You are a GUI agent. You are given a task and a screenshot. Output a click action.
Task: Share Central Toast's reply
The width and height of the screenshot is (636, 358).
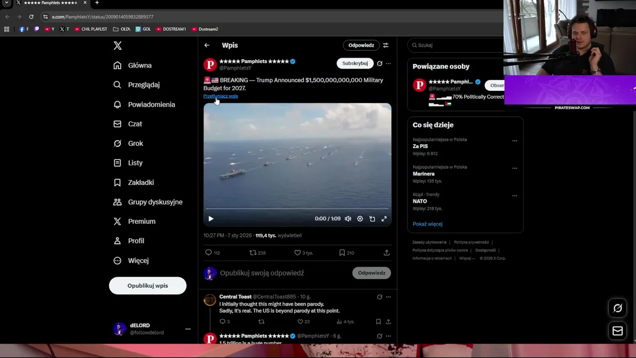pyautogui.click(x=389, y=322)
